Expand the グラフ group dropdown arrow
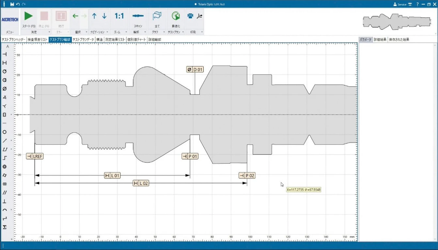This screenshot has height=250, width=438. [x=164, y=32]
